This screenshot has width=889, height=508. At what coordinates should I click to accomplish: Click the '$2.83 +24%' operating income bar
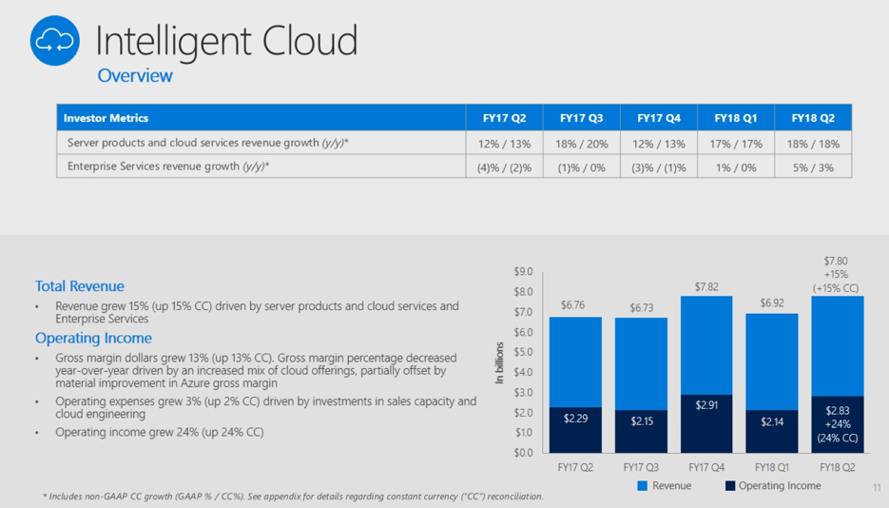838,424
